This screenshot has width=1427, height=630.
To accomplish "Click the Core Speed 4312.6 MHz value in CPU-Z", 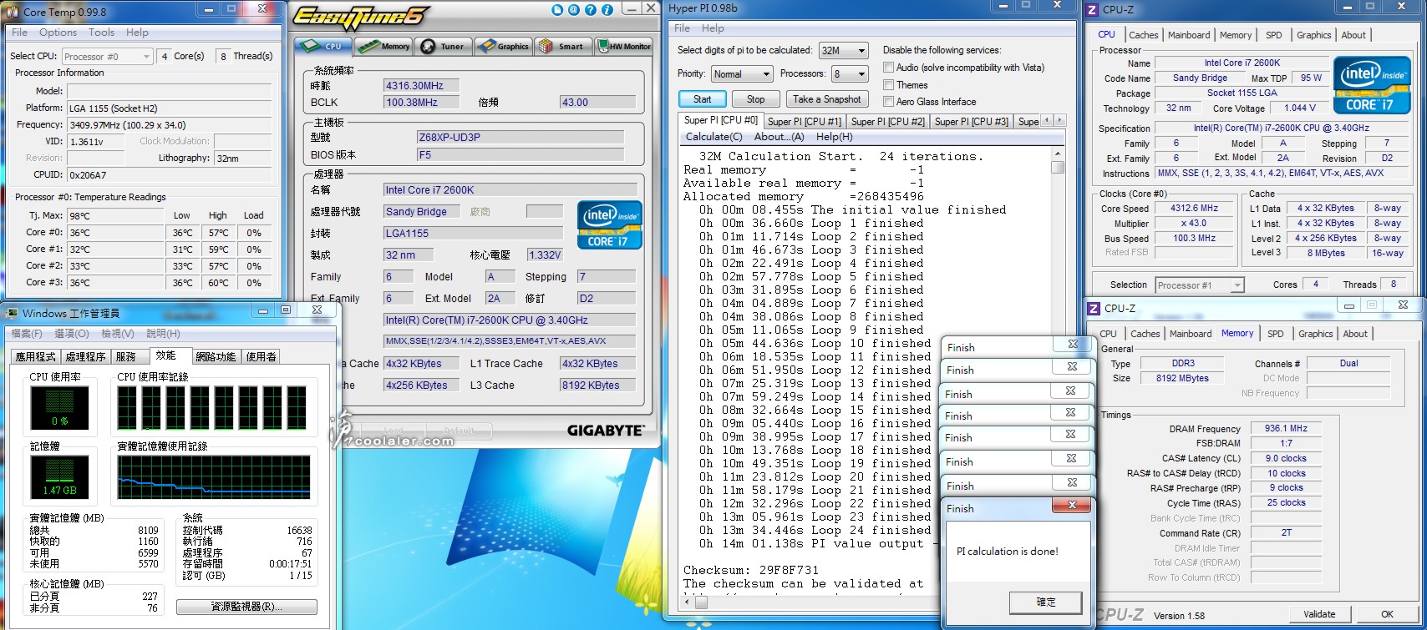I will point(1194,208).
